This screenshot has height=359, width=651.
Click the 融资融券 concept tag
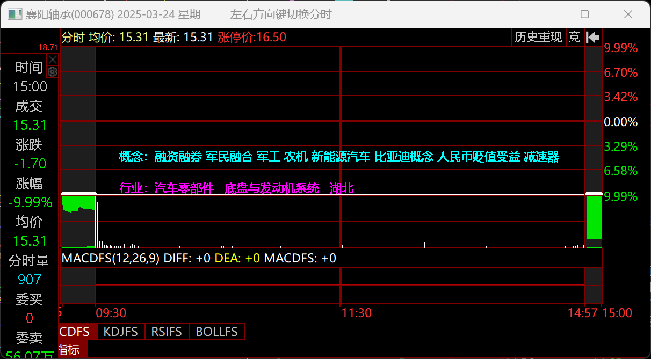pos(178,157)
